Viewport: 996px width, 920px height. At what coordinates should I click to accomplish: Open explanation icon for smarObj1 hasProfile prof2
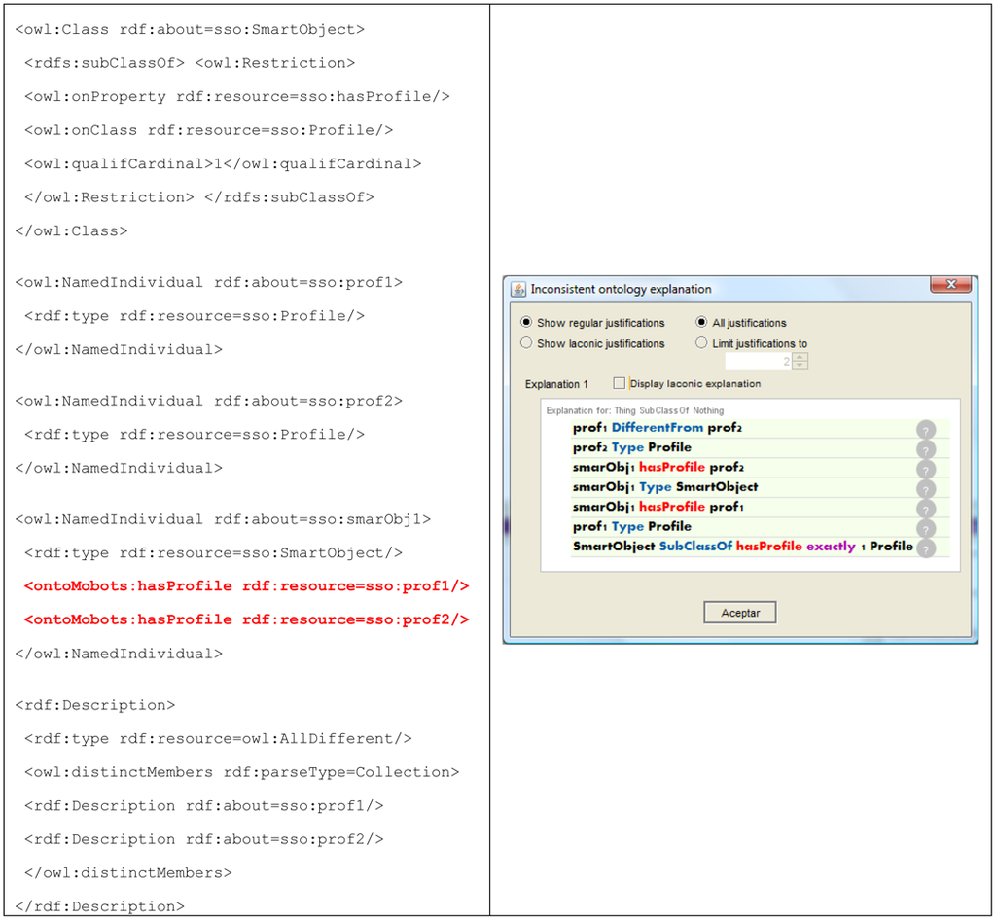(925, 469)
